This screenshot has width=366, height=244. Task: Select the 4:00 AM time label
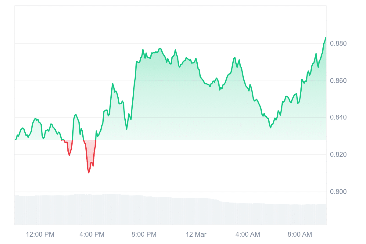coord(248,235)
